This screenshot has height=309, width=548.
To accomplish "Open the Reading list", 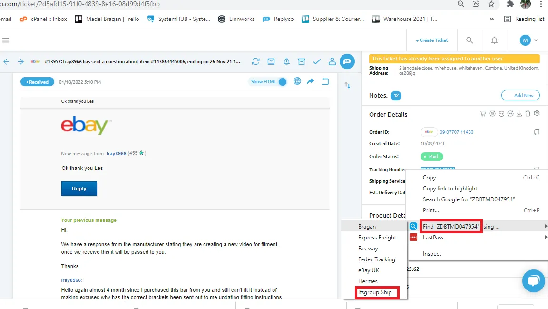I will pos(524,19).
